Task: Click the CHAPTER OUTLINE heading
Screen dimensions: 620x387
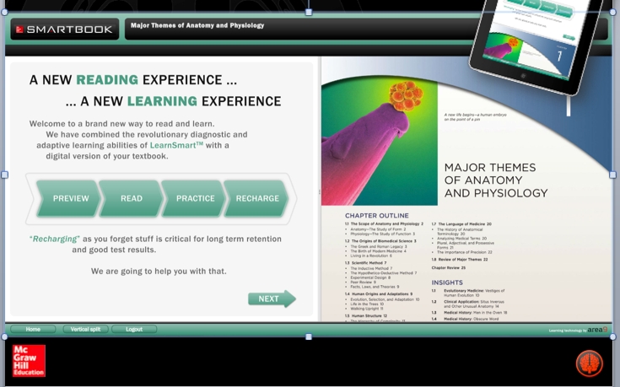Action: (377, 216)
